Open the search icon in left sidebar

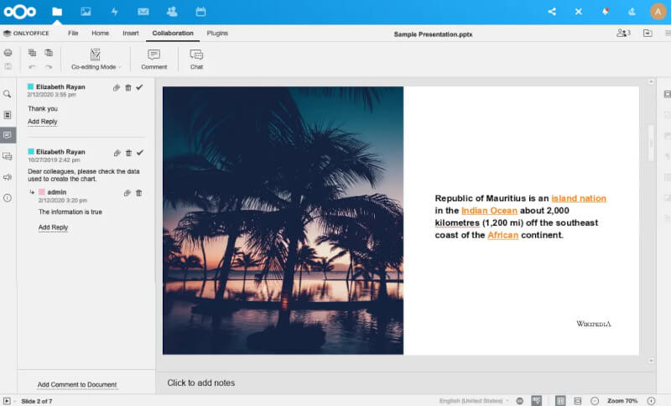click(8, 94)
